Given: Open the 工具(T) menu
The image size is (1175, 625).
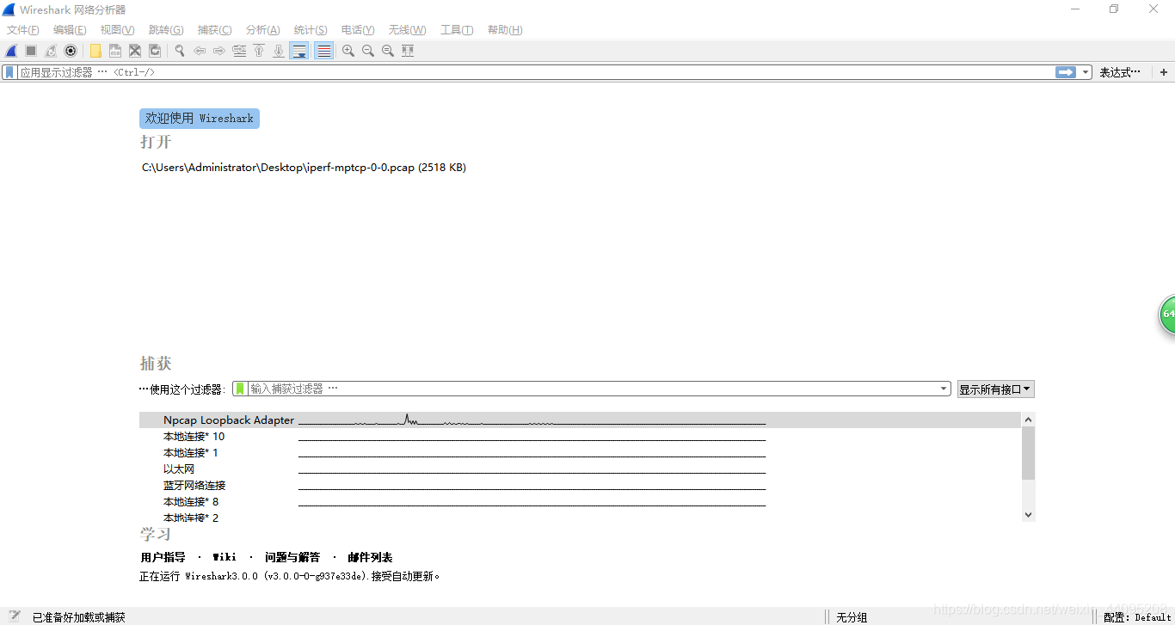Looking at the screenshot, I should (457, 30).
